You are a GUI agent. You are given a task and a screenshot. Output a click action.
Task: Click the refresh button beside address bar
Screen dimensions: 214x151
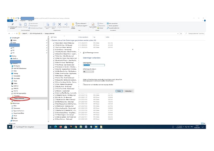click(x=181, y=33)
